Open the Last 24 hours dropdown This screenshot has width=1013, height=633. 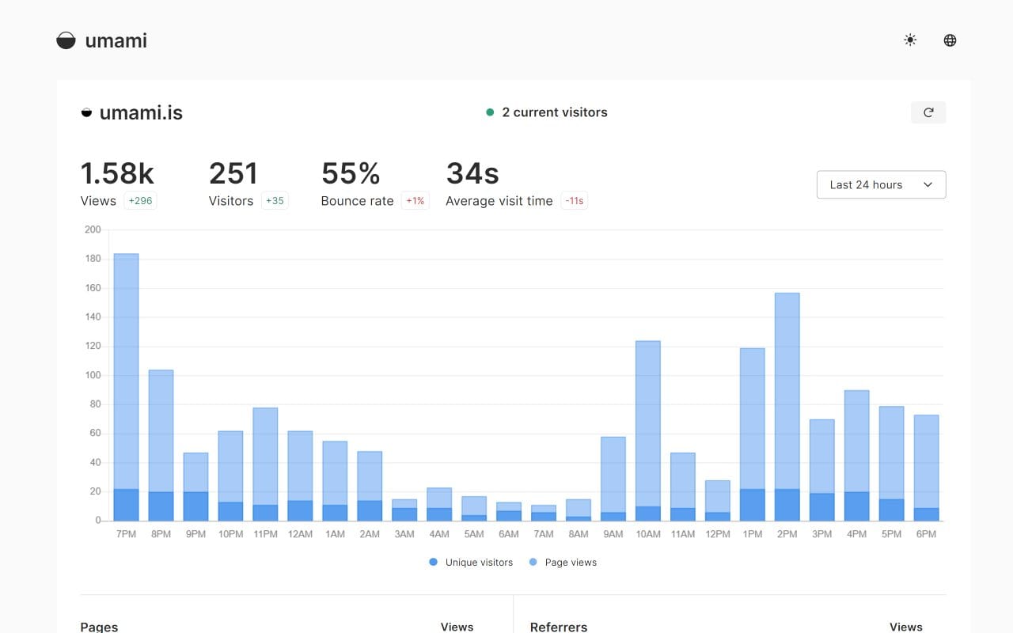tap(881, 184)
